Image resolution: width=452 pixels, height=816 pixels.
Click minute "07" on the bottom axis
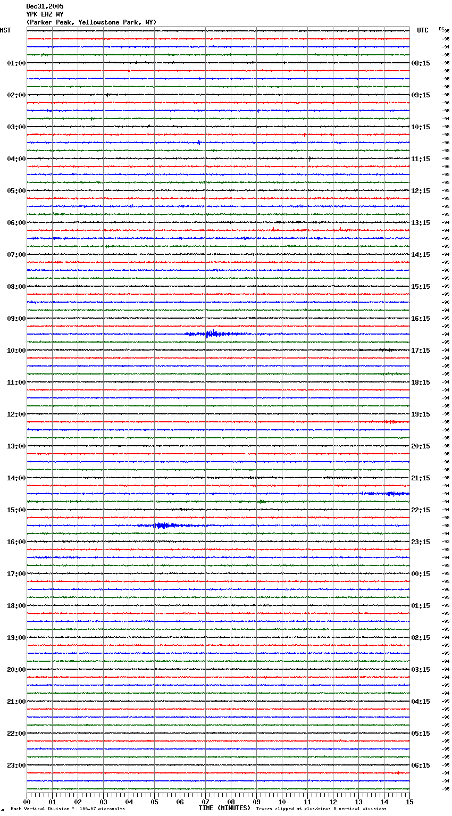coord(205,802)
